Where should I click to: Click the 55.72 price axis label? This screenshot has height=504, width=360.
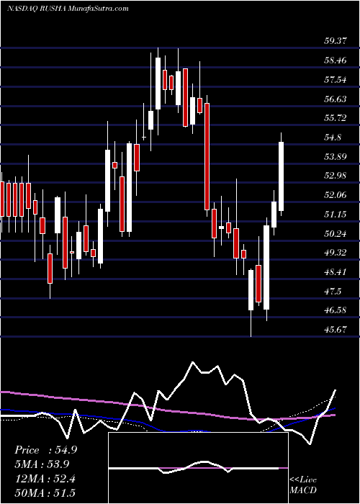335,118
